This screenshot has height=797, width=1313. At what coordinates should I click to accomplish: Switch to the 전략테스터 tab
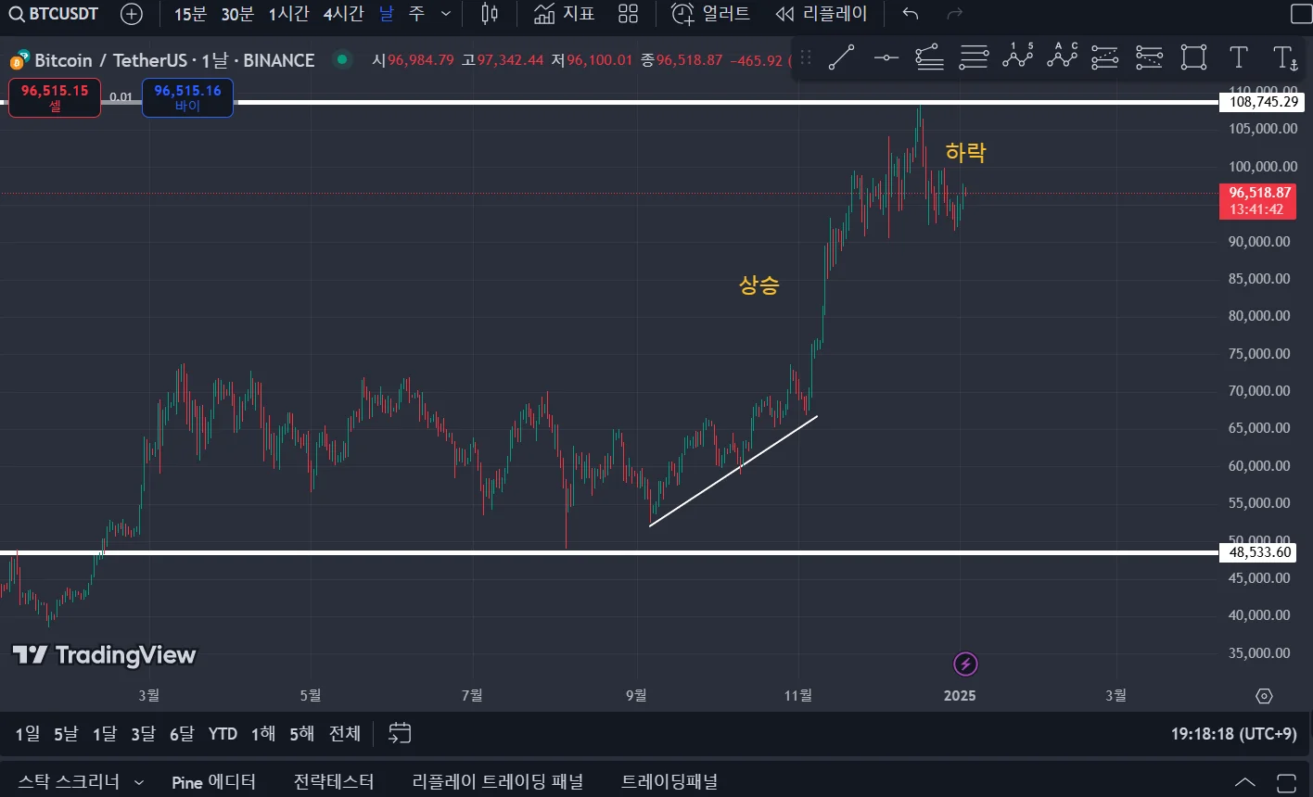click(x=334, y=782)
